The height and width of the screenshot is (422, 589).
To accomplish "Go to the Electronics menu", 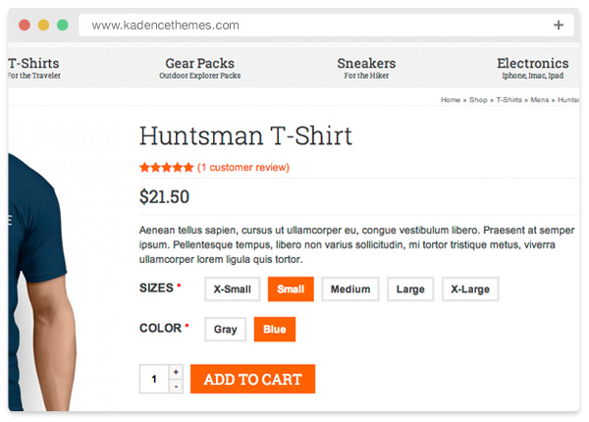I will pos(533,68).
